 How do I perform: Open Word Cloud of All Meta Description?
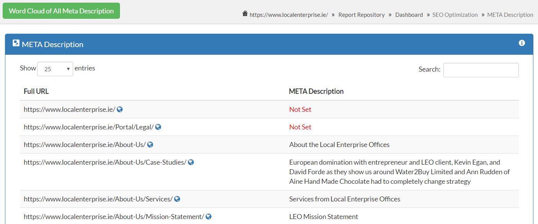point(61,11)
